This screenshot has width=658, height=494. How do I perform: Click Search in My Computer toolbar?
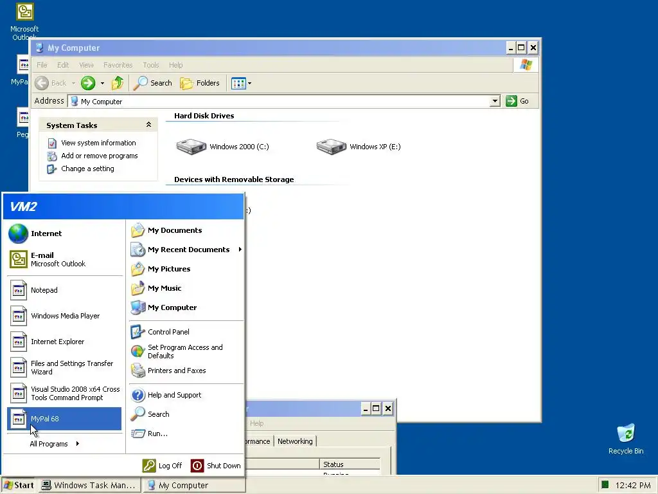[x=153, y=83]
